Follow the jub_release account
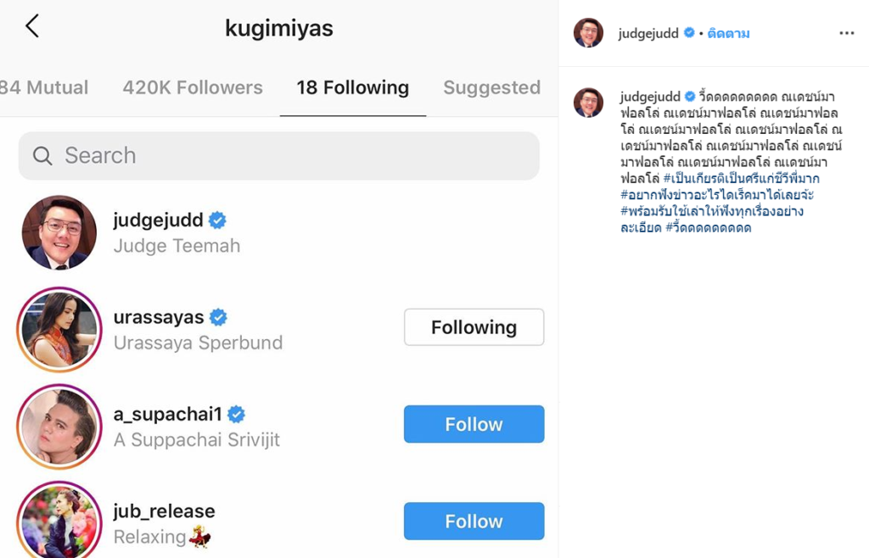This screenshot has height=558, width=869. click(474, 521)
